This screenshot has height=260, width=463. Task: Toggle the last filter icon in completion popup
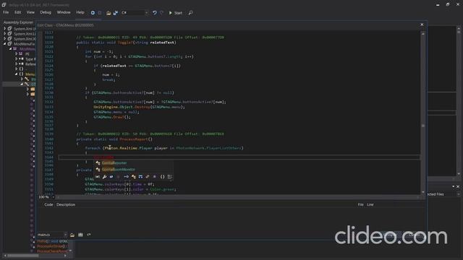(170, 176)
